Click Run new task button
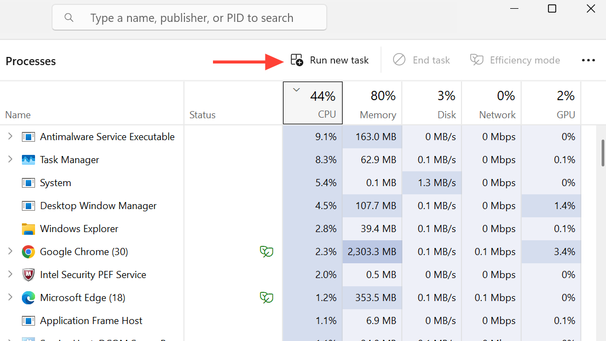This screenshot has height=341, width=606. click(x=330, y=60)
